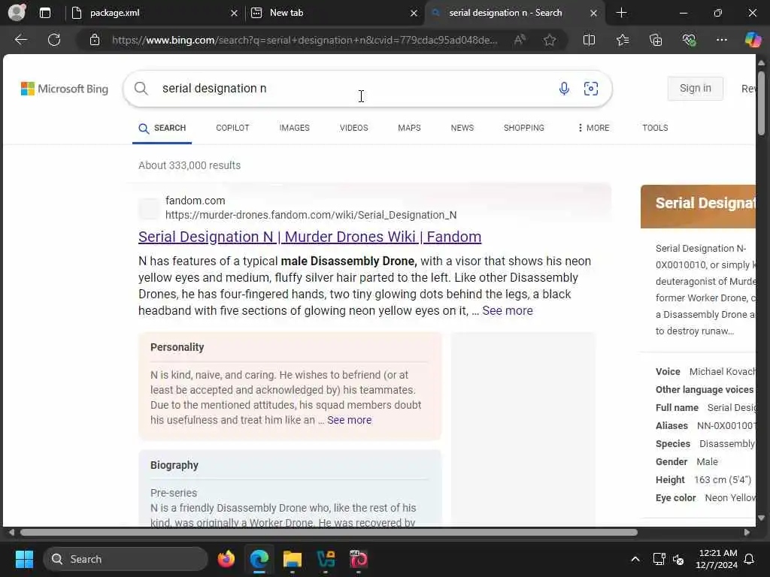Add page to favorites with star icon
The image size is (770, 577).
point(550,40)
